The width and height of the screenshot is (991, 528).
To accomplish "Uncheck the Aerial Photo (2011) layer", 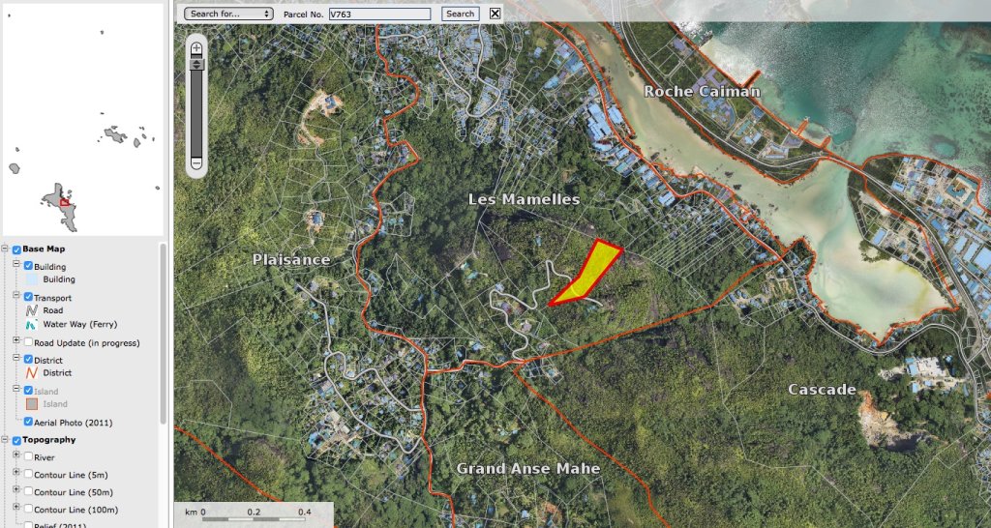I will point(28,423).
